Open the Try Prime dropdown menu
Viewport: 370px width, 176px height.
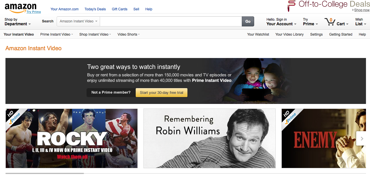(310, 22)
